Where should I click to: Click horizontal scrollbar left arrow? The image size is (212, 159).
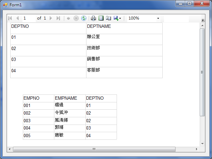coord(10,149)
